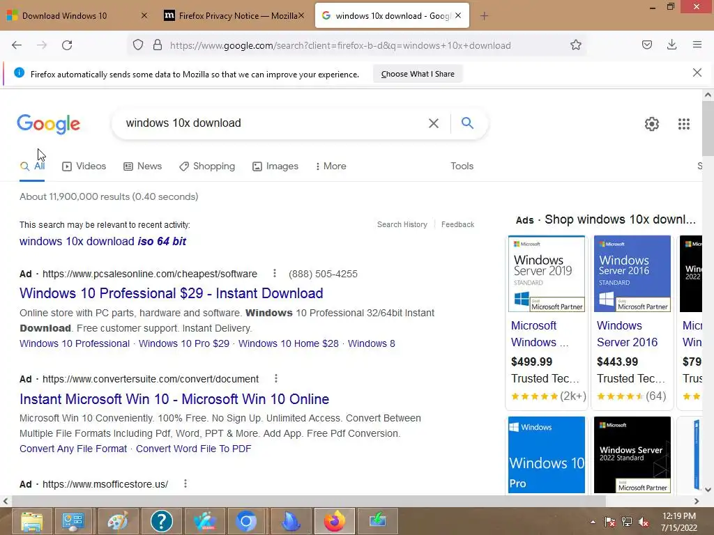Open options for the pcsalesonline ad
This screenshot has height=535, width=714.
pos(275,273)
